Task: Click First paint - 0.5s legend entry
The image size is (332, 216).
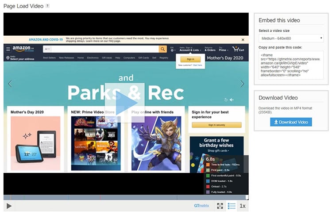Action: coord(218,170)
